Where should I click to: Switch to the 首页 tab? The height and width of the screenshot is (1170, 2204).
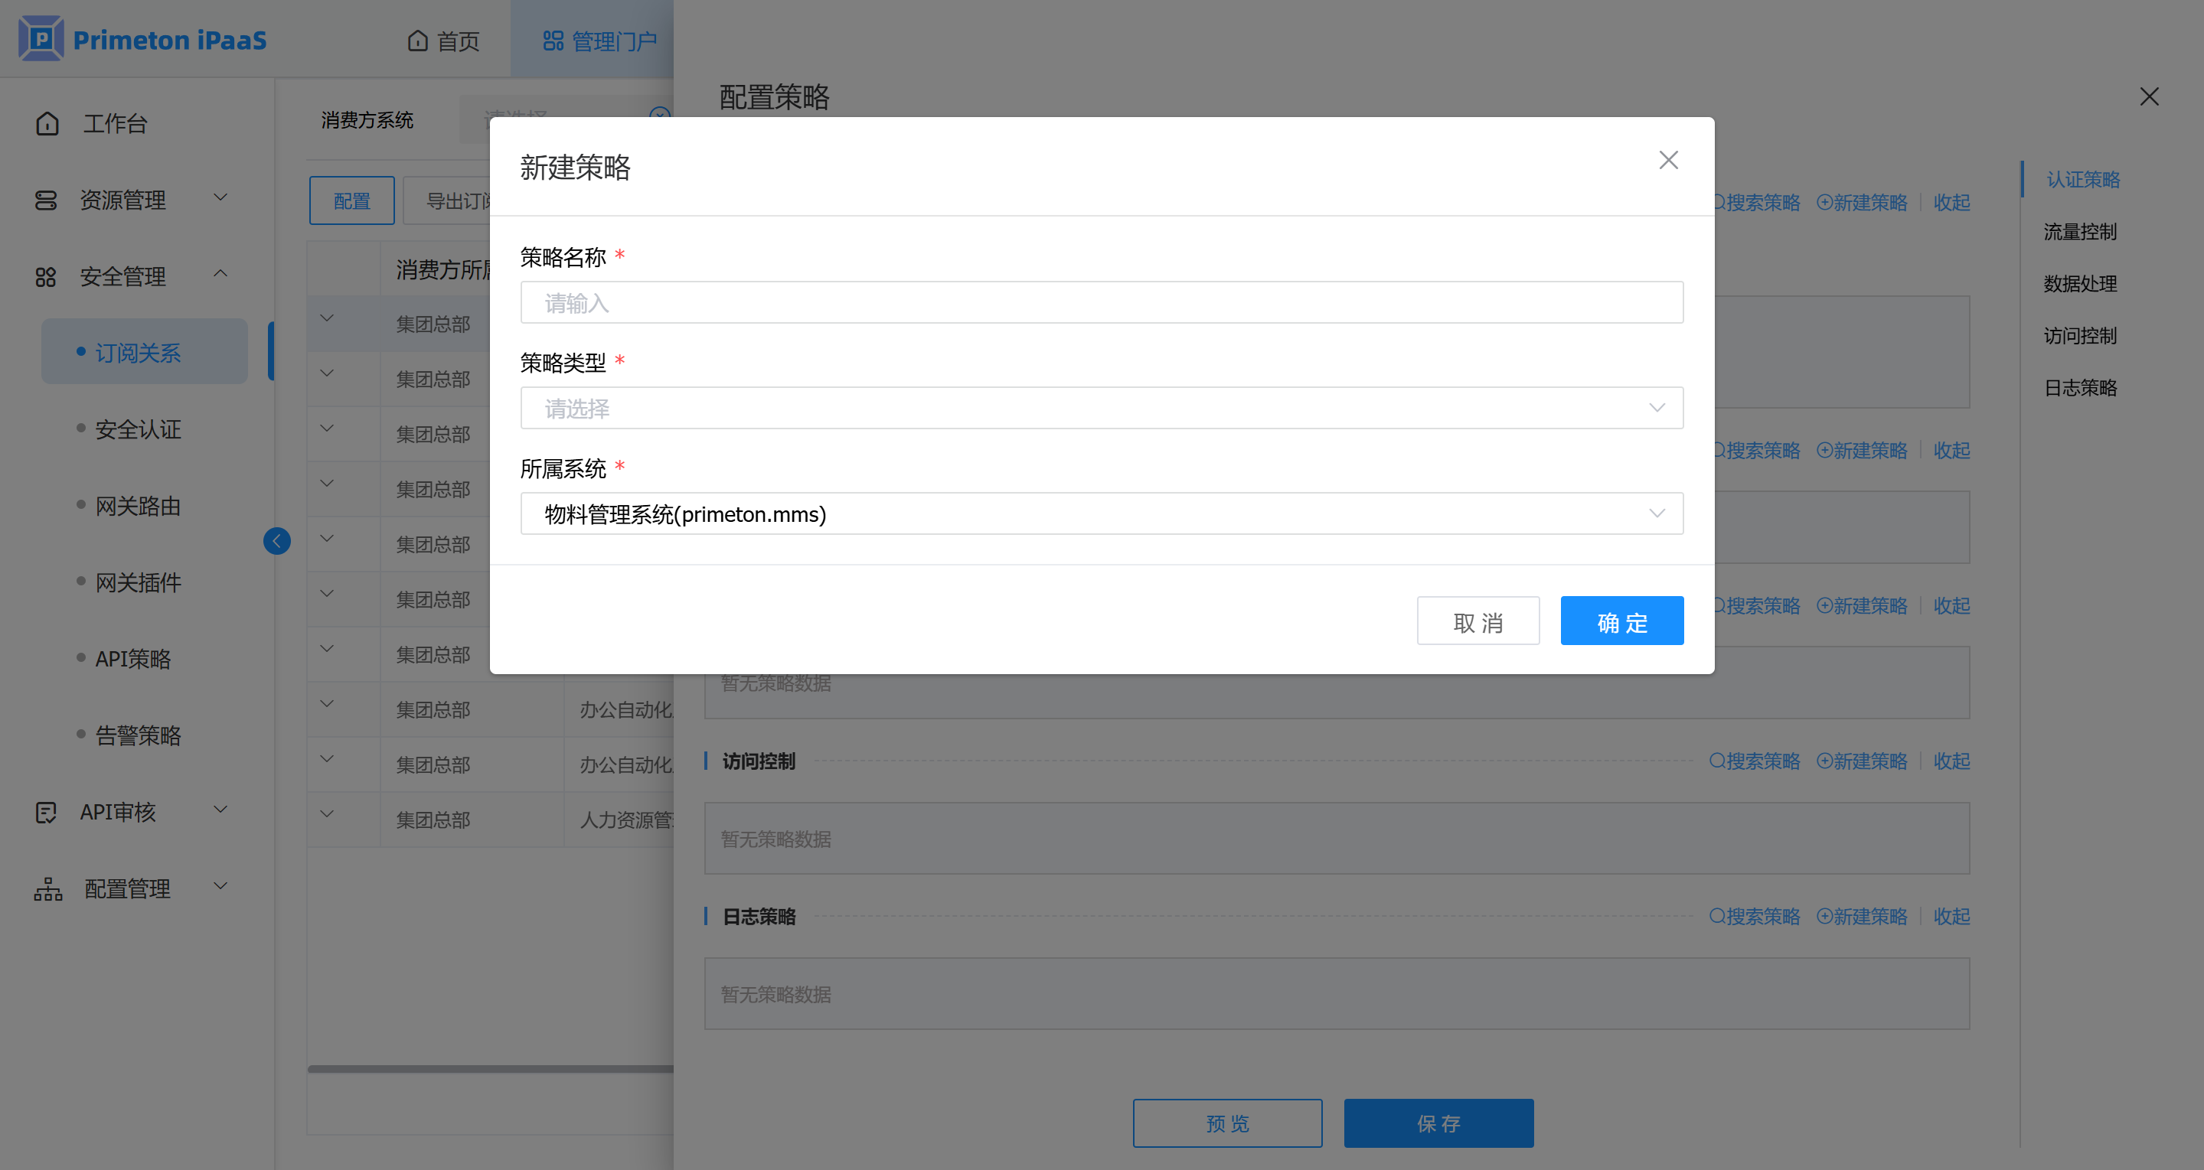pyautogui.click(x=443, y=41)
